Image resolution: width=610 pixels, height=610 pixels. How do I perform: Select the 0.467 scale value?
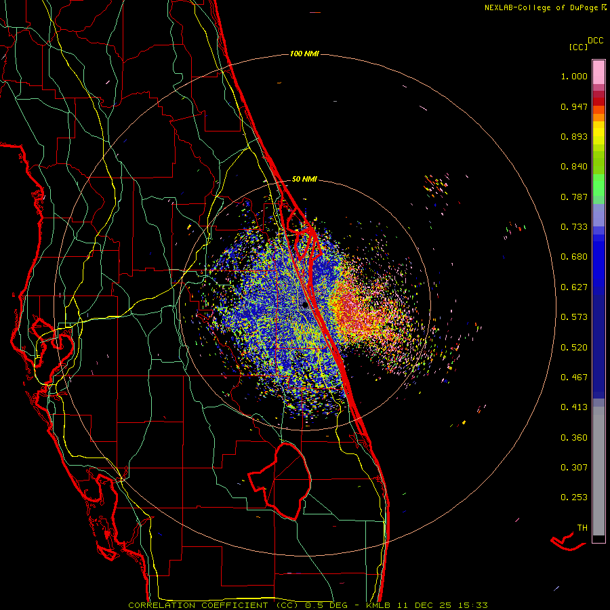(574, 378)
